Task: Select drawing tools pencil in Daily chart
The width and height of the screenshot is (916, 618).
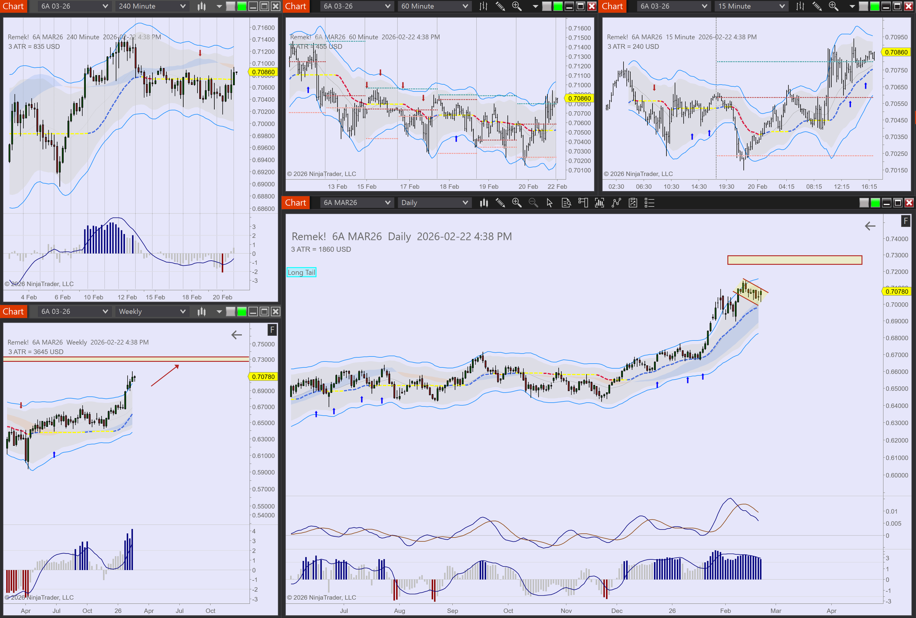Action: (500, 203)
